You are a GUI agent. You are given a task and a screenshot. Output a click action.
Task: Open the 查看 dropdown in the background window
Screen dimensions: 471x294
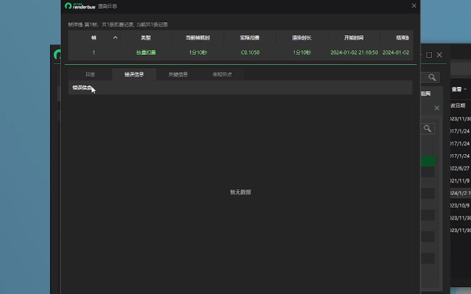pyautogui.click(x=459, y=89)
